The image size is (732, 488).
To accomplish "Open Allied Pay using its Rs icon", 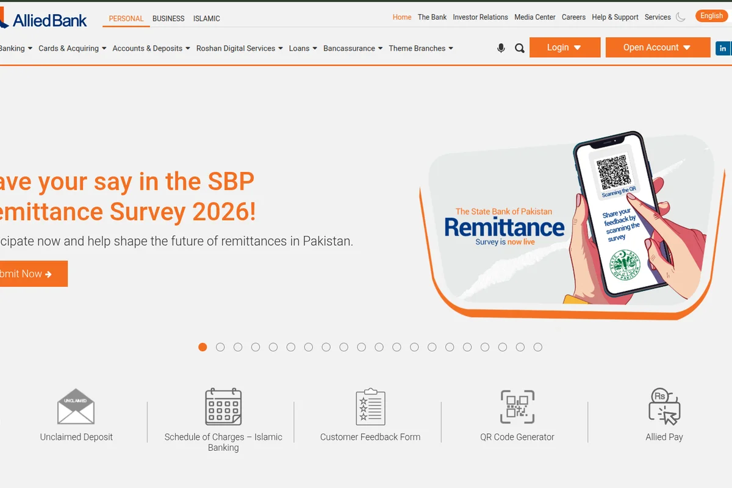I will [x=664, y=406].
